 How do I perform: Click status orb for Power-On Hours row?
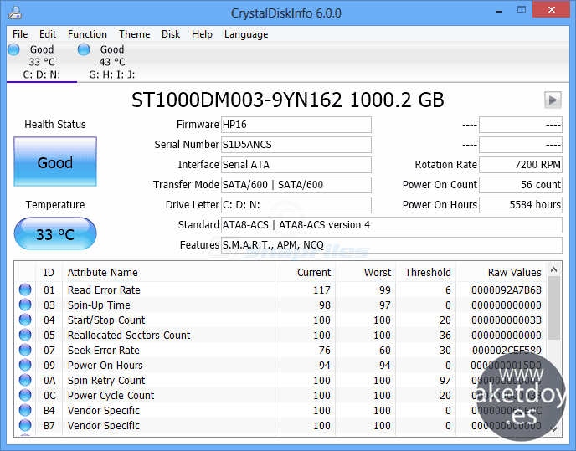click(x=25, y=365)
